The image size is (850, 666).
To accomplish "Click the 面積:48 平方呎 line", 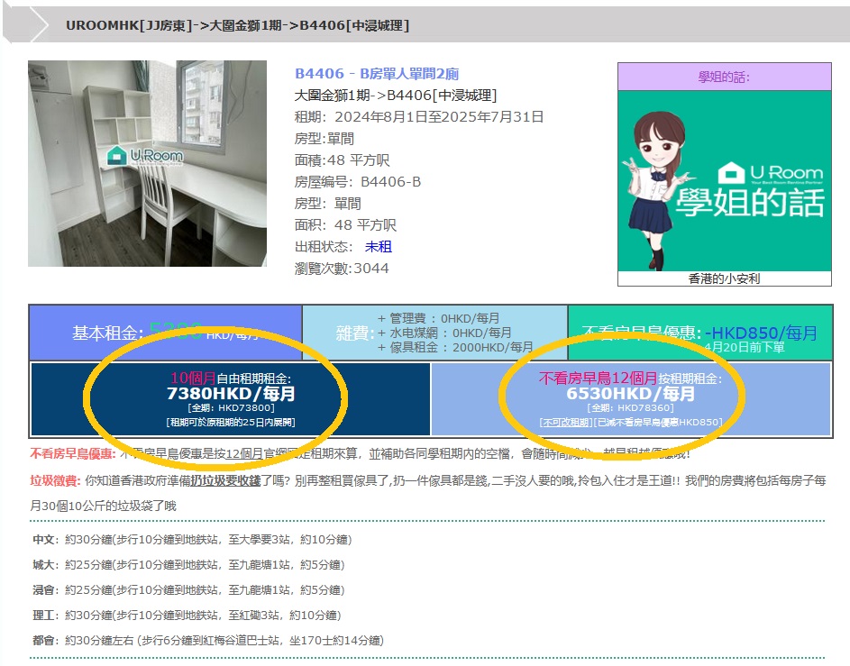I will click(342, 160).
